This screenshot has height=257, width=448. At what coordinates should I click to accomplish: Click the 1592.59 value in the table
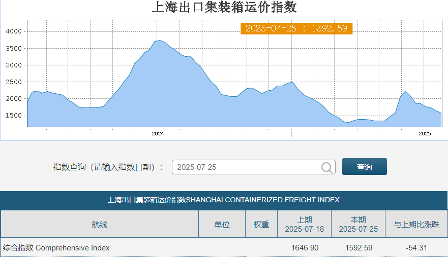point(359,248)
